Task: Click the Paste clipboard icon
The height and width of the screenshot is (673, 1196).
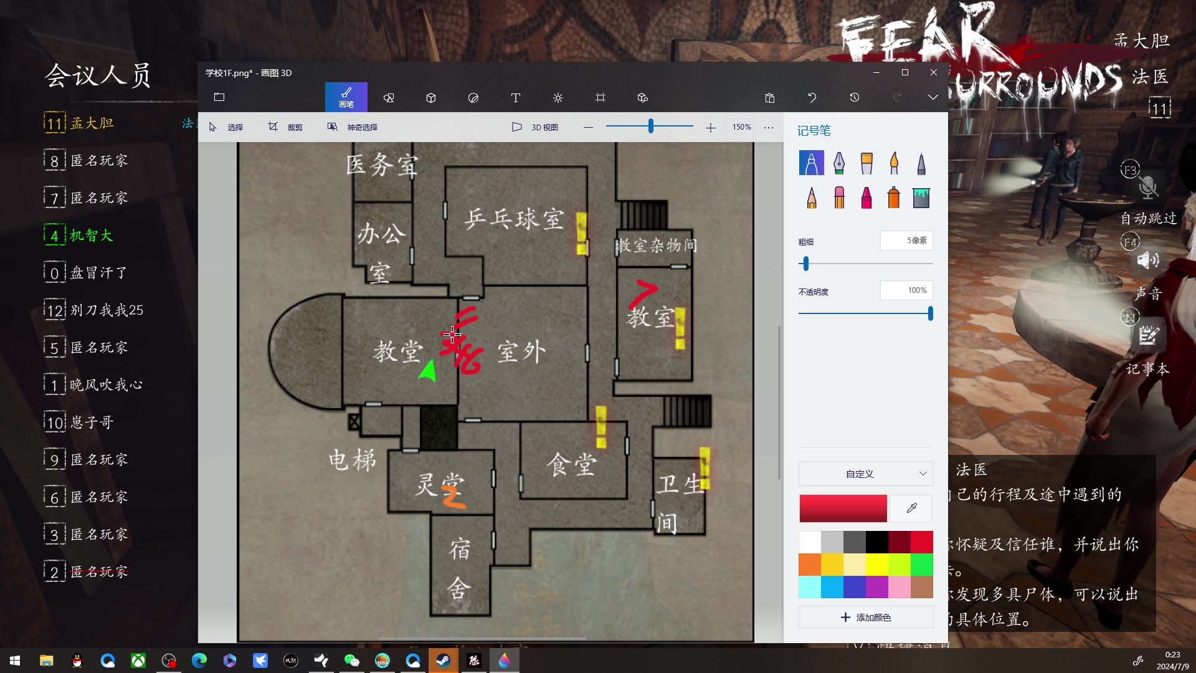Action: pos(770,98)
